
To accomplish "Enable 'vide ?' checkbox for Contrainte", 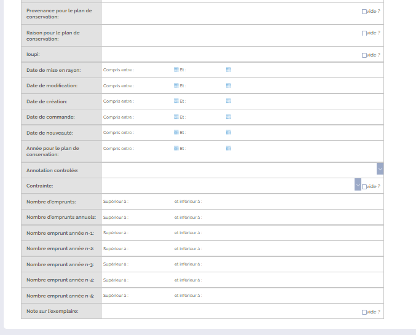I will pos(364,187).
